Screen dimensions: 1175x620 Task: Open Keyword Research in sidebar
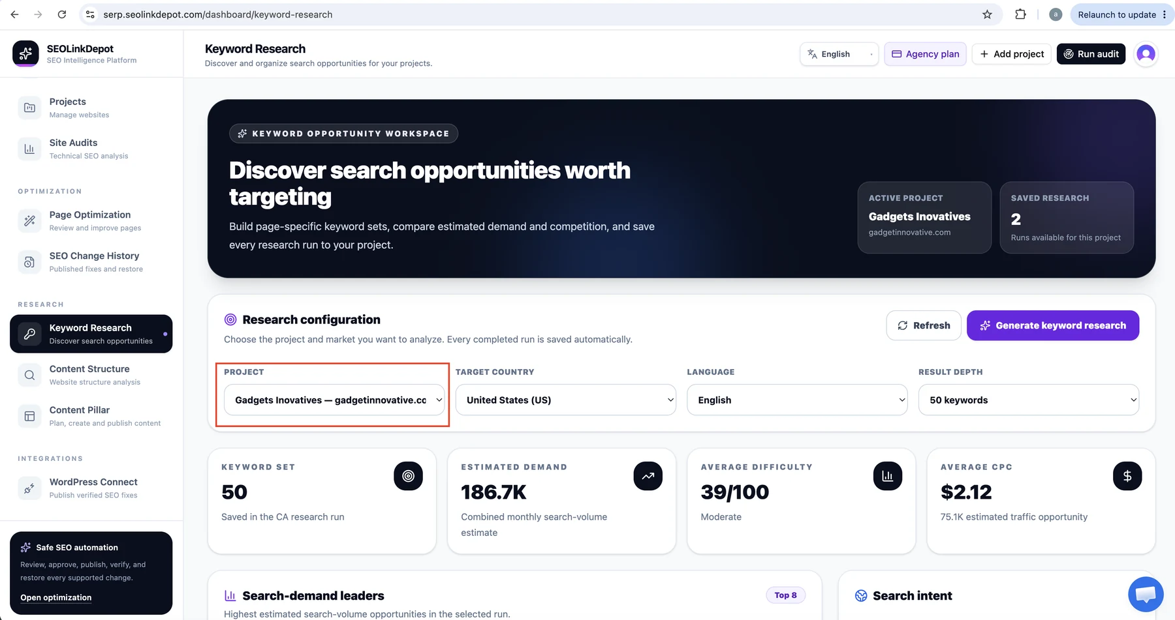coord(91,334)
